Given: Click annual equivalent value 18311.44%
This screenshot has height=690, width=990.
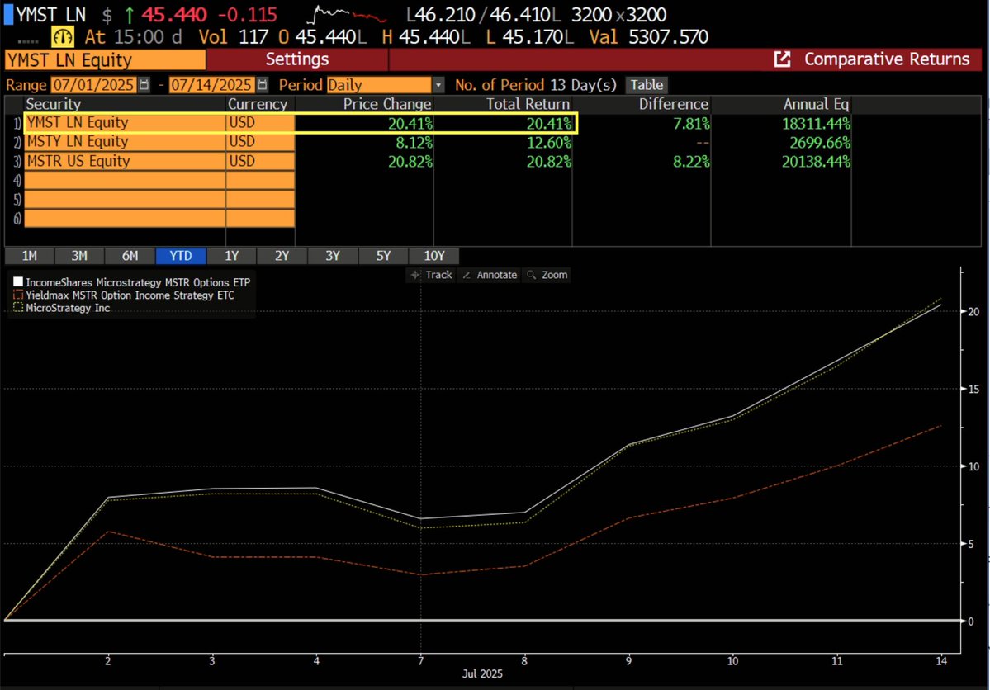Looking at the screenshot, I should coord(817,124).
